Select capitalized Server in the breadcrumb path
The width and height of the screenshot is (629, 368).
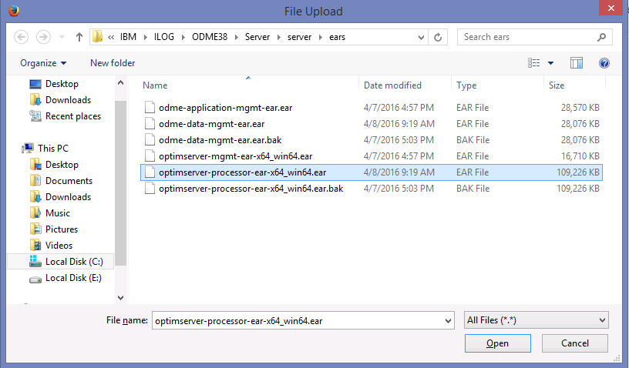coord(257,37)
